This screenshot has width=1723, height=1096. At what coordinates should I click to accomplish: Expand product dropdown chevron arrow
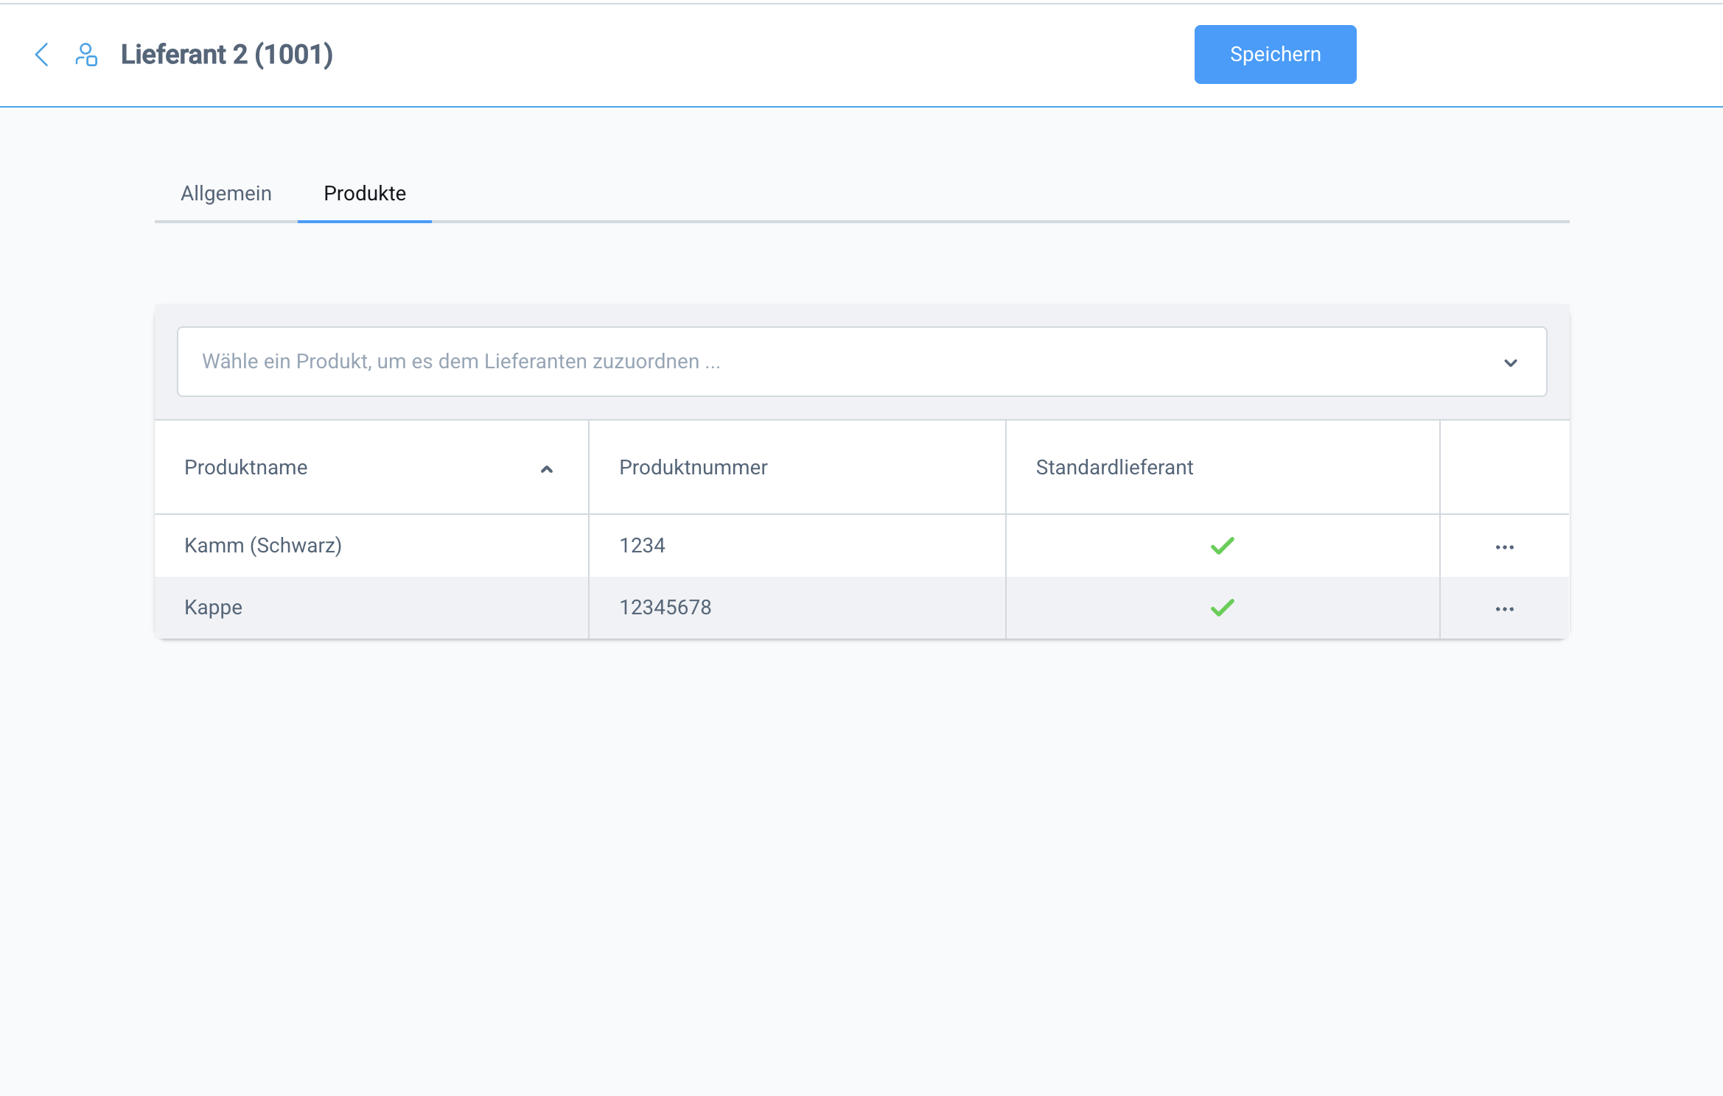[1510, 362]
